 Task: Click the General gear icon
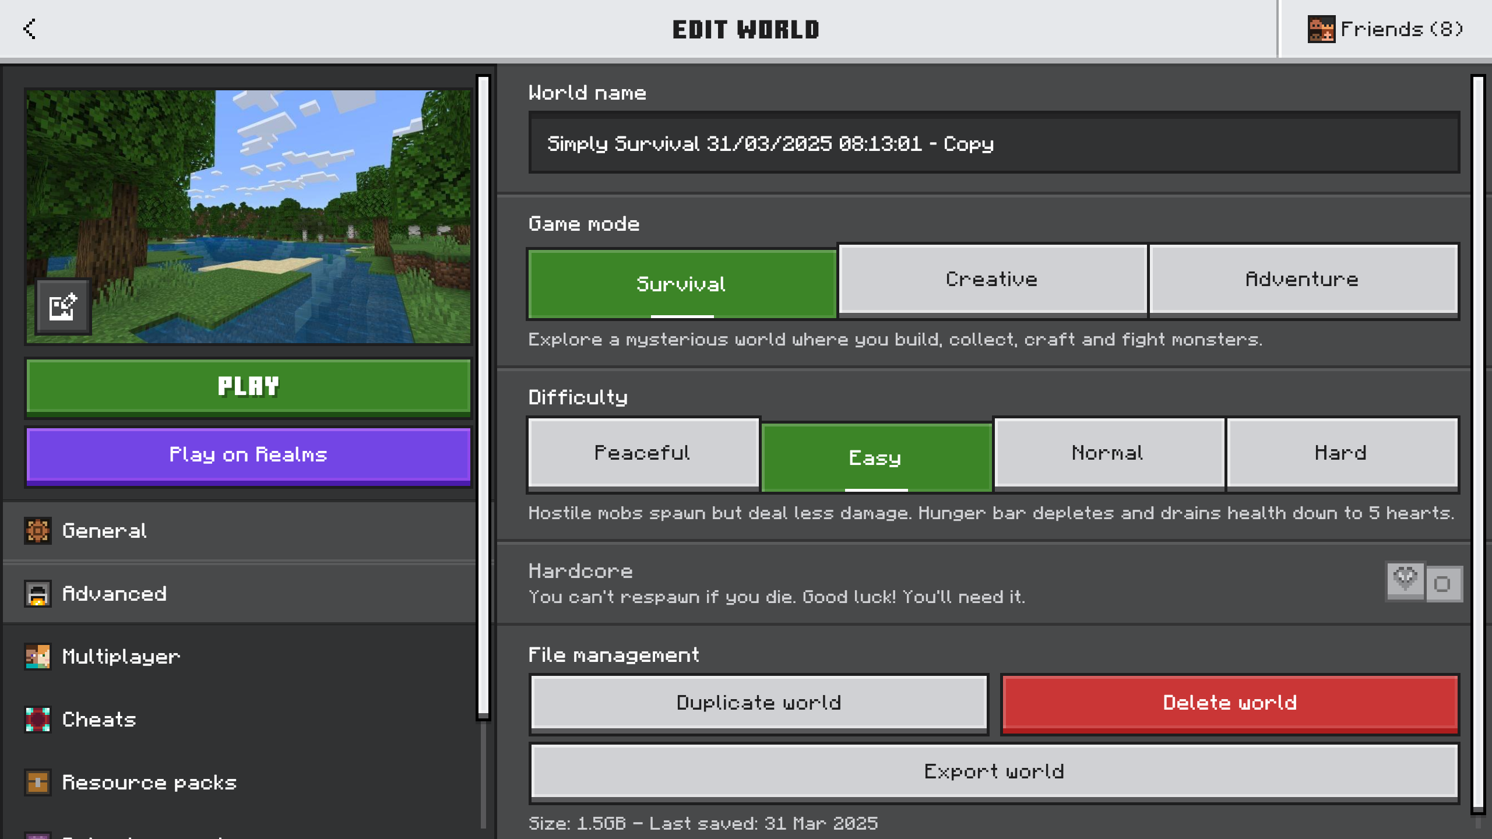(x=38, y=531)
